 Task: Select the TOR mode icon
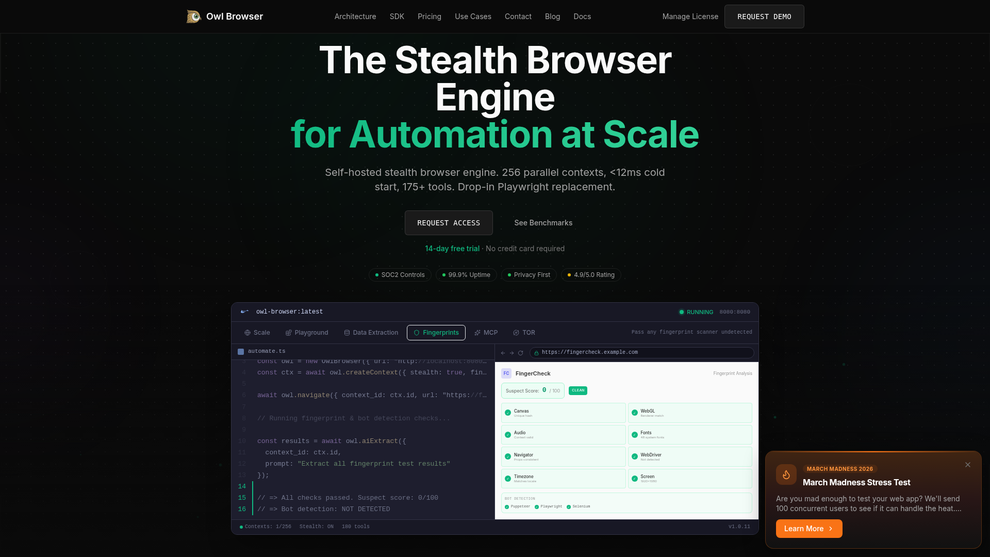[516, 333]
